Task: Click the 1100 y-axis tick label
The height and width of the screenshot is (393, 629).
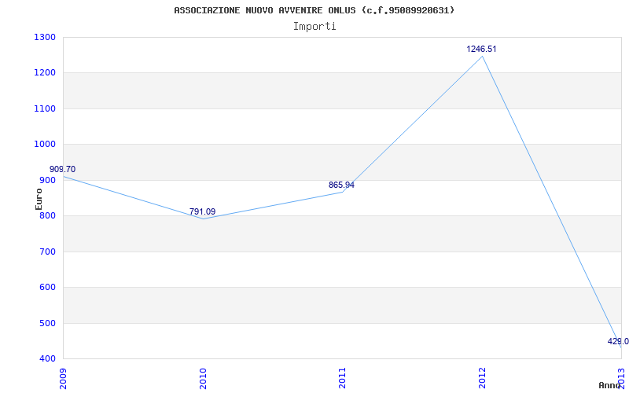Action: pyautogui.click(x=45, y=108)
